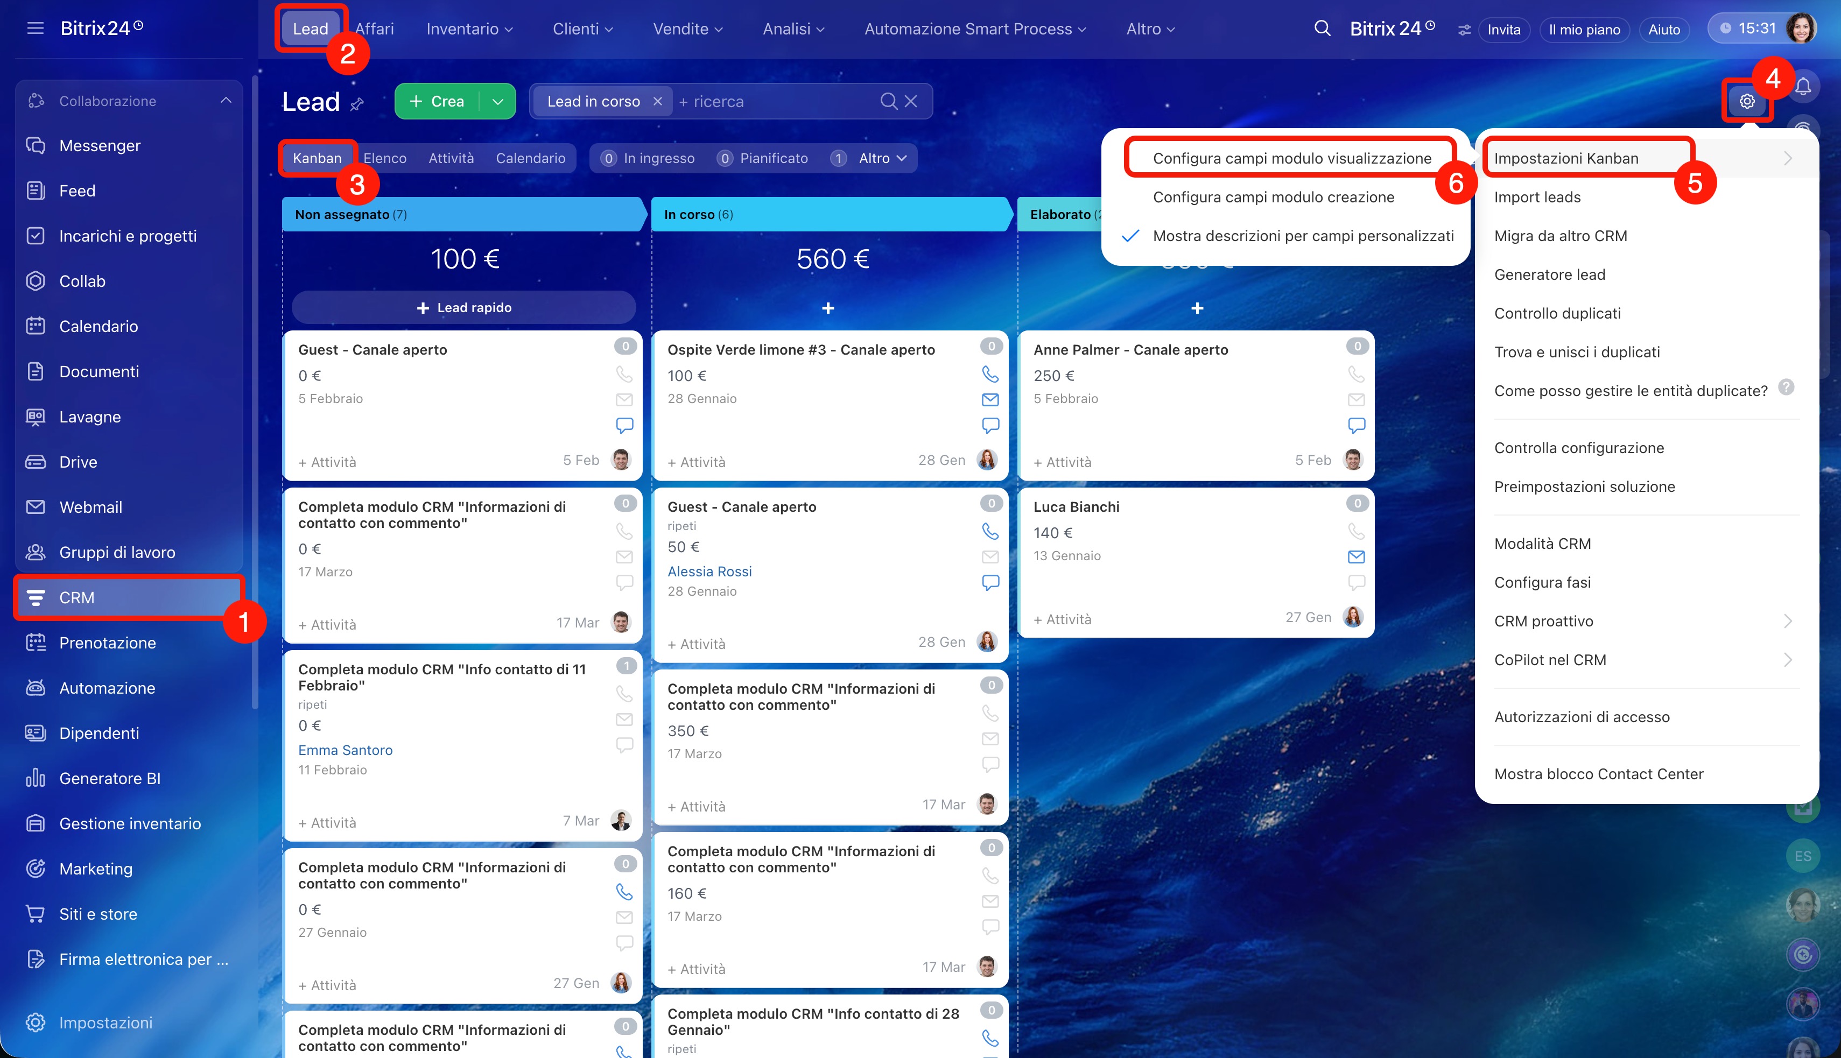Expand the Inventario top menu
Viewport: 1841px width, 1058px height.
(469, 29)
